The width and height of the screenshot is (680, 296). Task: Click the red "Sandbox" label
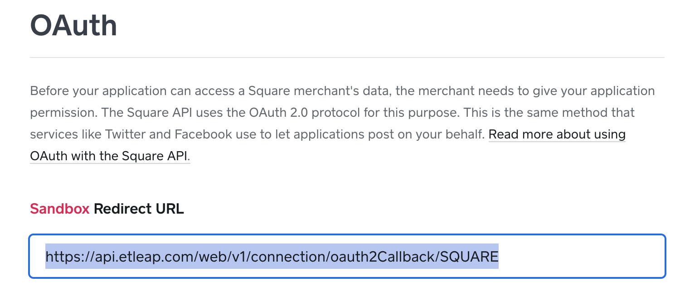pos(59,209)
